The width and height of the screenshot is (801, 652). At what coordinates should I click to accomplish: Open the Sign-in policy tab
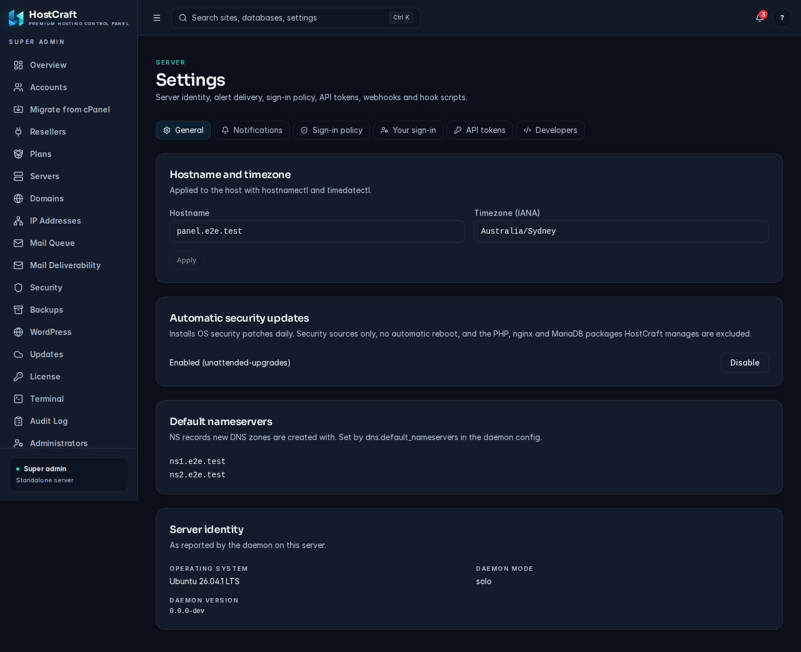332,130
